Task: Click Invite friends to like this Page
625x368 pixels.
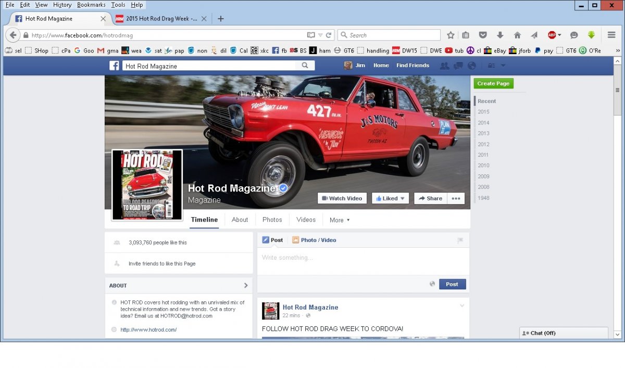Action: point(162,264)
